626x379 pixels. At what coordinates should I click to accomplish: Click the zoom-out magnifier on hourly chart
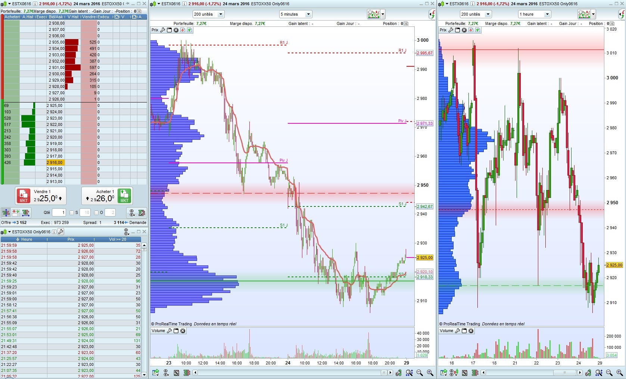[609, 373]
